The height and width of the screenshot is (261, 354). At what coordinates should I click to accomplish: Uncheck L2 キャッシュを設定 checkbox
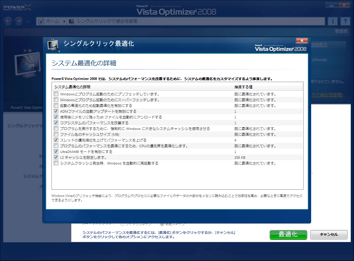click(x=56, y=157)
